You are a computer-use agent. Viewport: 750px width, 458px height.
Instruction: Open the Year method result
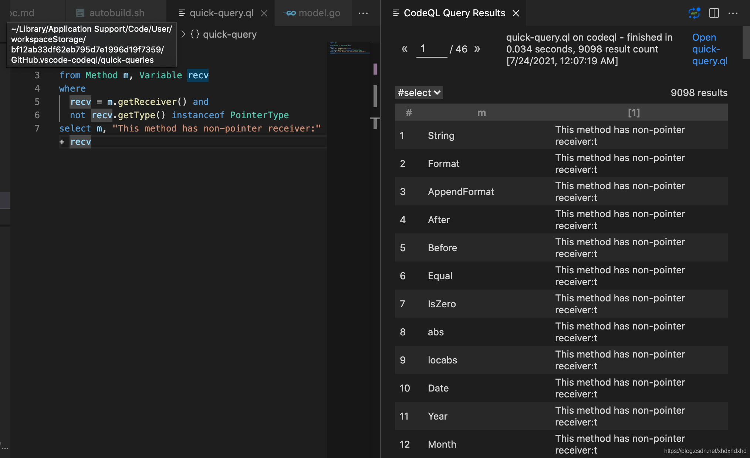point(437,416)
